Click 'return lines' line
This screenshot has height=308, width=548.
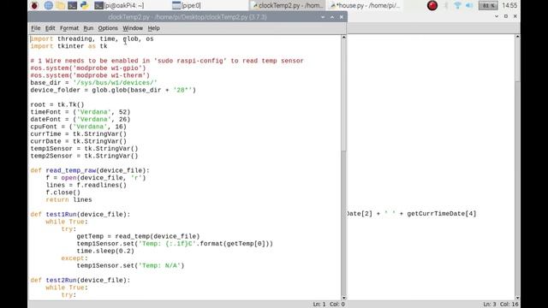pos(68,199)
